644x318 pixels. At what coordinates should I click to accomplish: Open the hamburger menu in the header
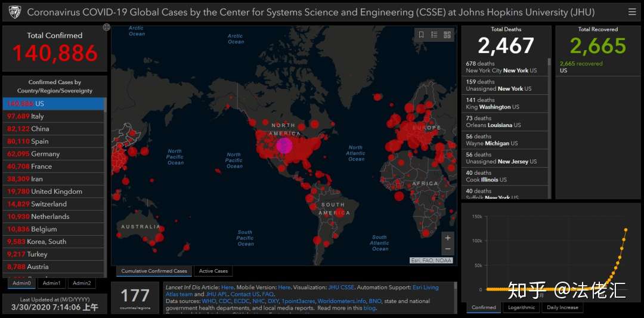pos(632,12)
